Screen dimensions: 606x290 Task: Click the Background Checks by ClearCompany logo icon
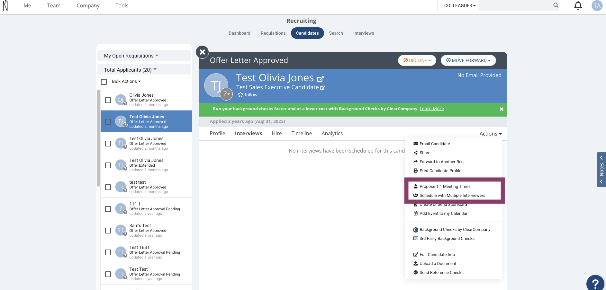click(x=416, y=230)
